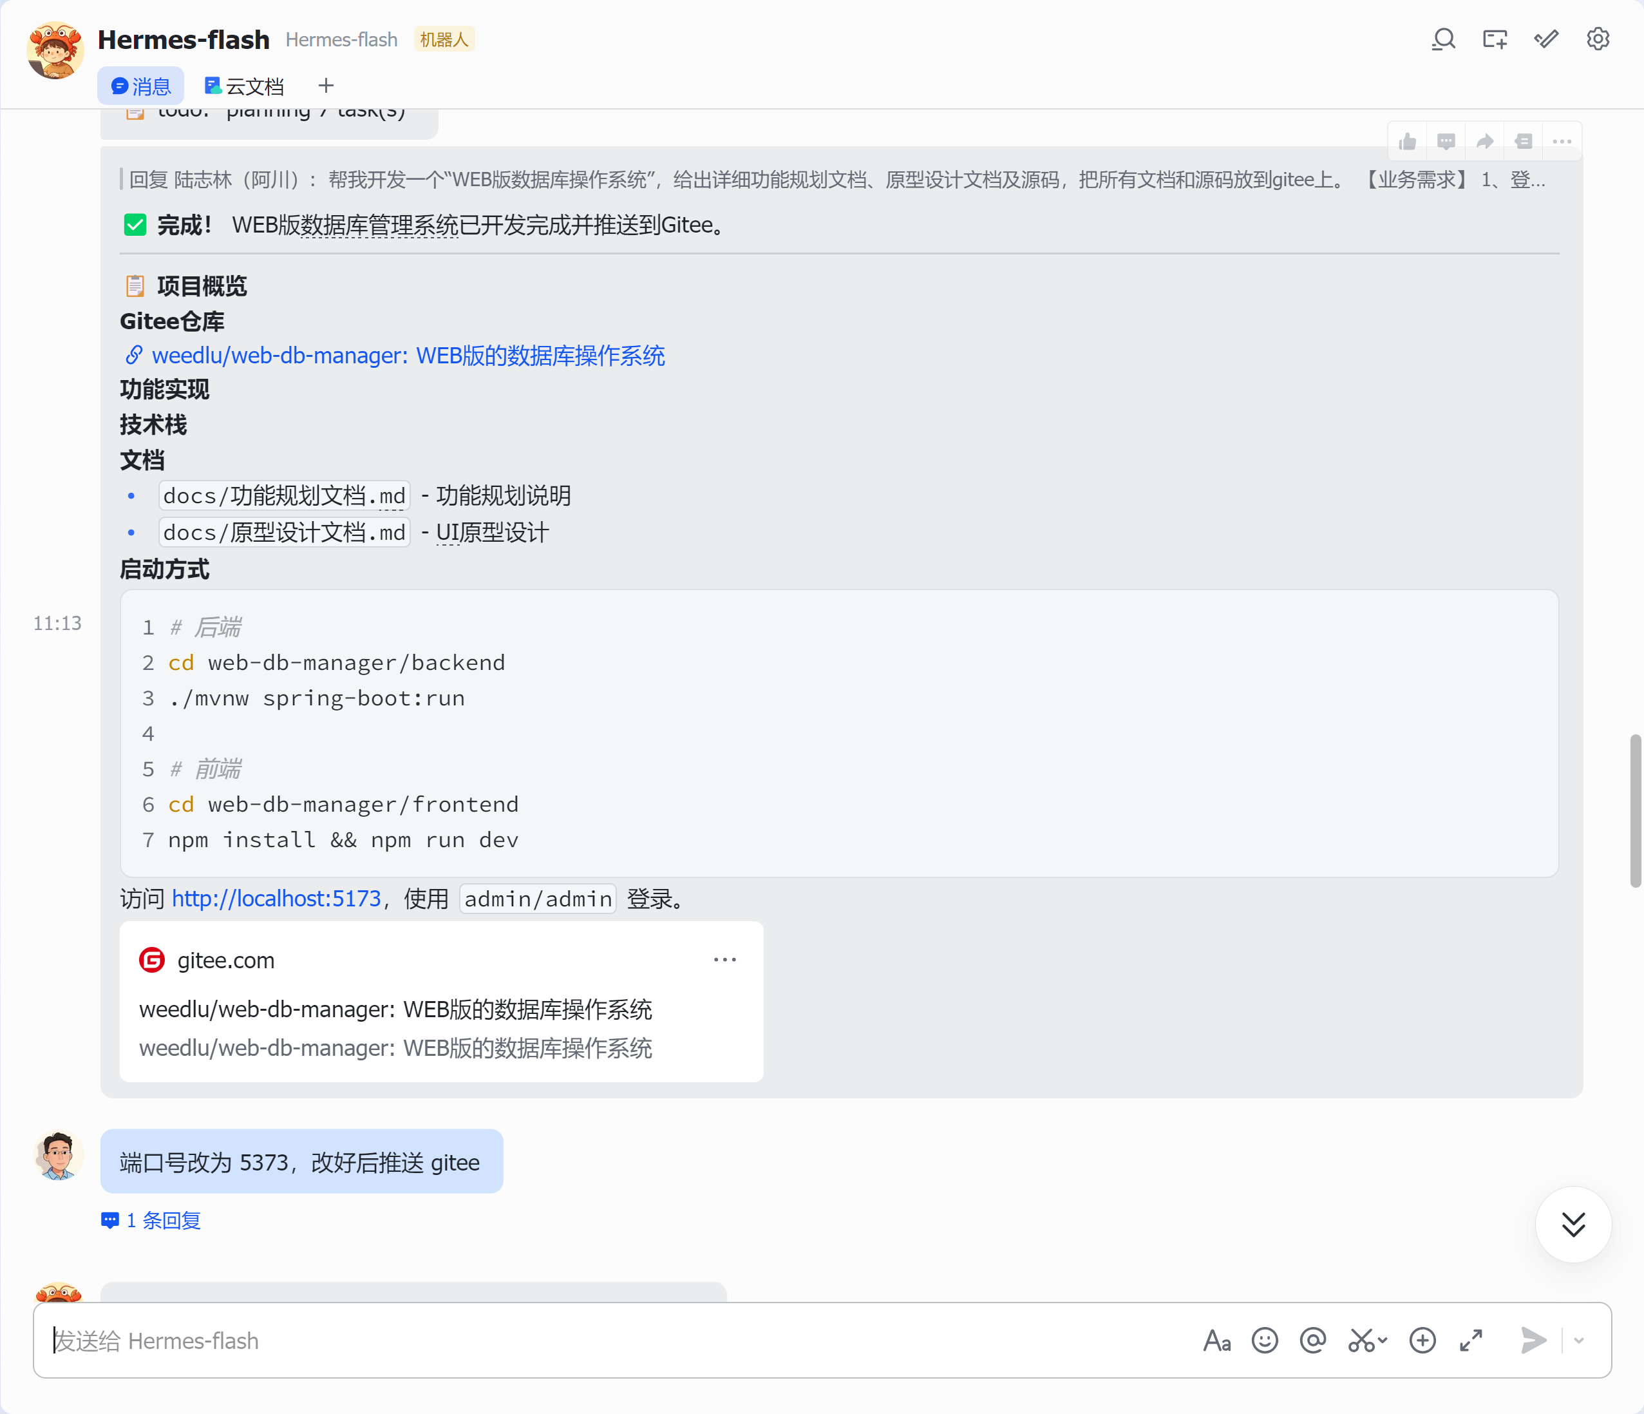Click the docs/功能规划文档.md code label
This screenshot has width=1644, height=1414.
pos(284,496)
